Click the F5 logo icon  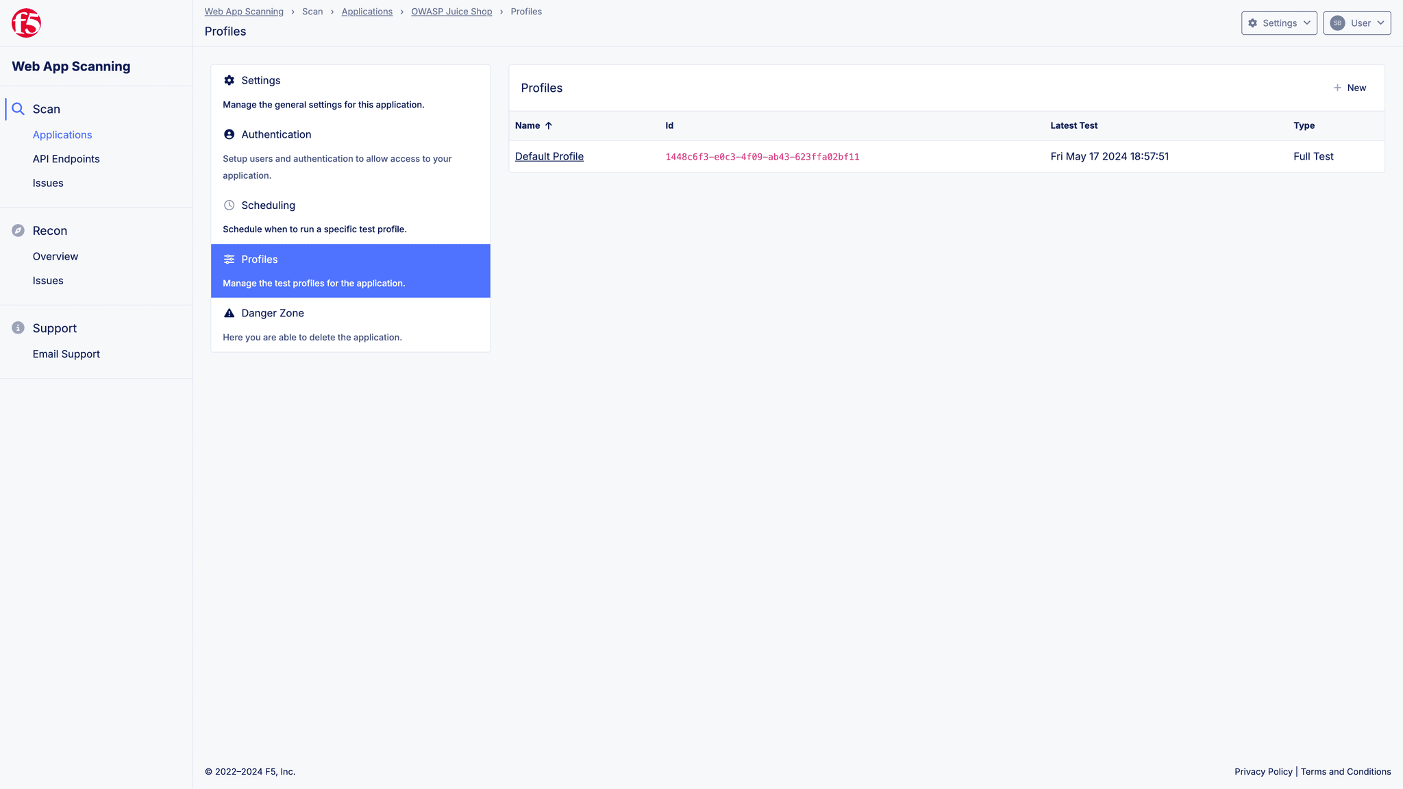(25, 23)
